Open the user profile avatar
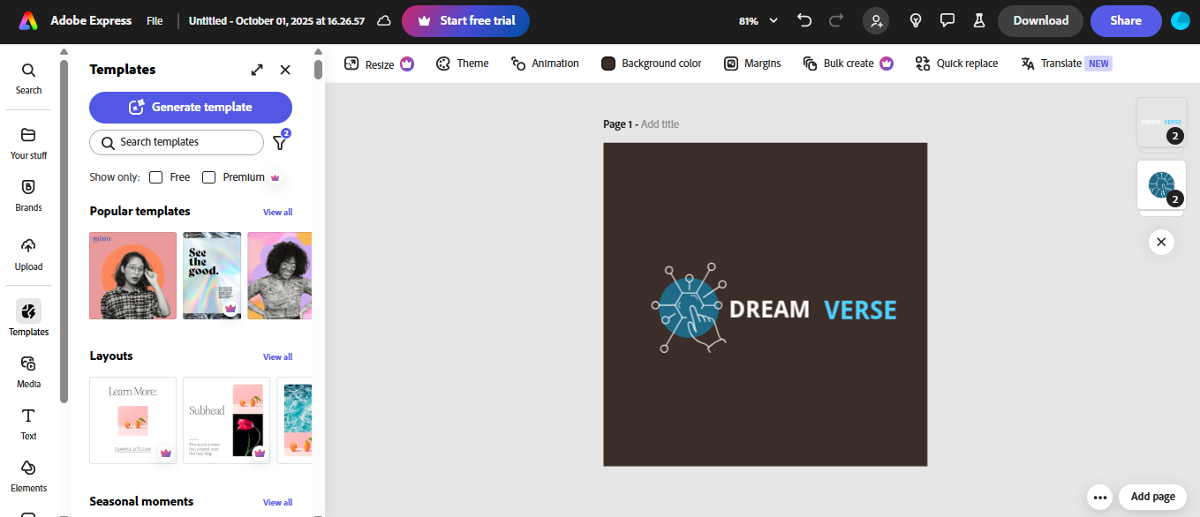Viewport: 1200px width, 517px height. coord(1181,20)
